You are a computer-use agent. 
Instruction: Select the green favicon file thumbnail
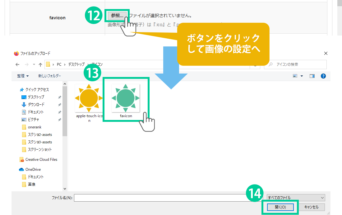coord(126,98)
